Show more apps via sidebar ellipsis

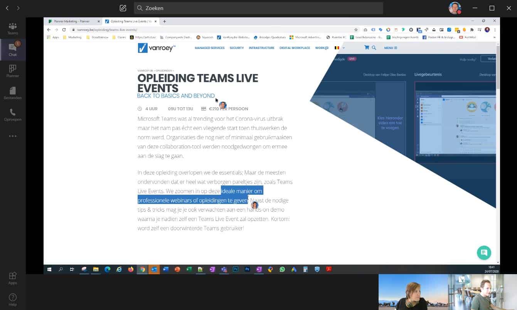tap(13, 136)
